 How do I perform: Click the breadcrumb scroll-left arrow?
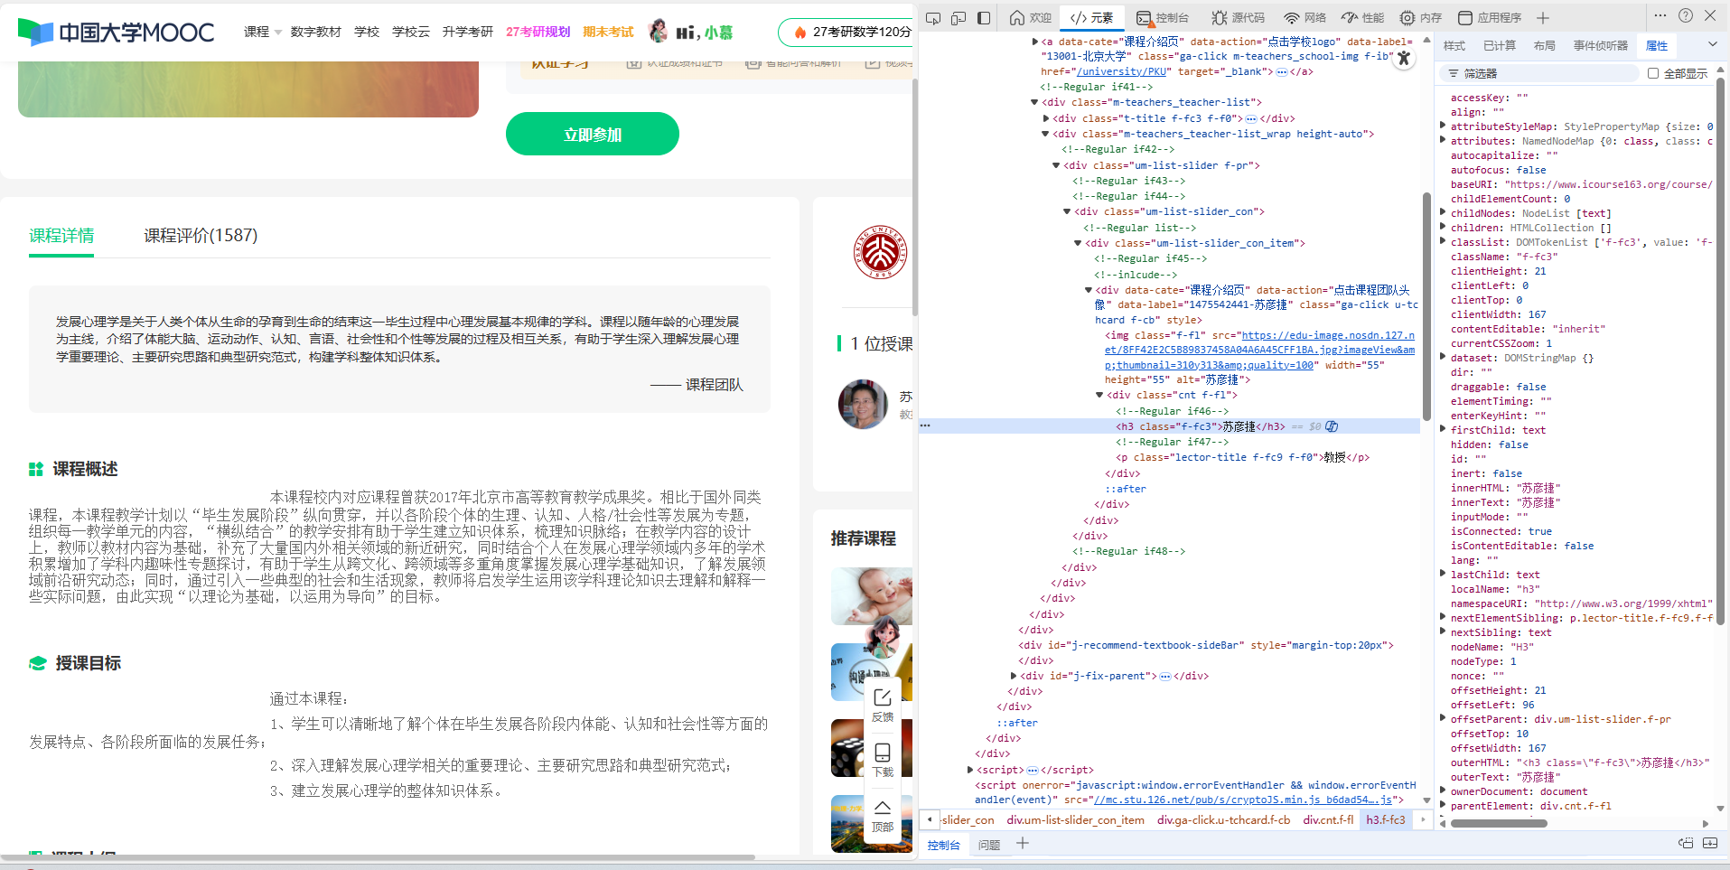tap(930, 819)
